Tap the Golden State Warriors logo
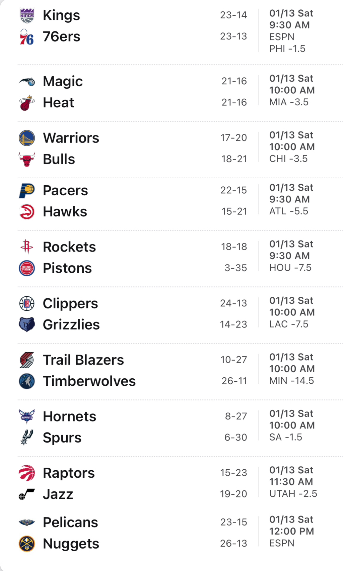The height and width of the screenshot is (571, 343). [27, 138]
